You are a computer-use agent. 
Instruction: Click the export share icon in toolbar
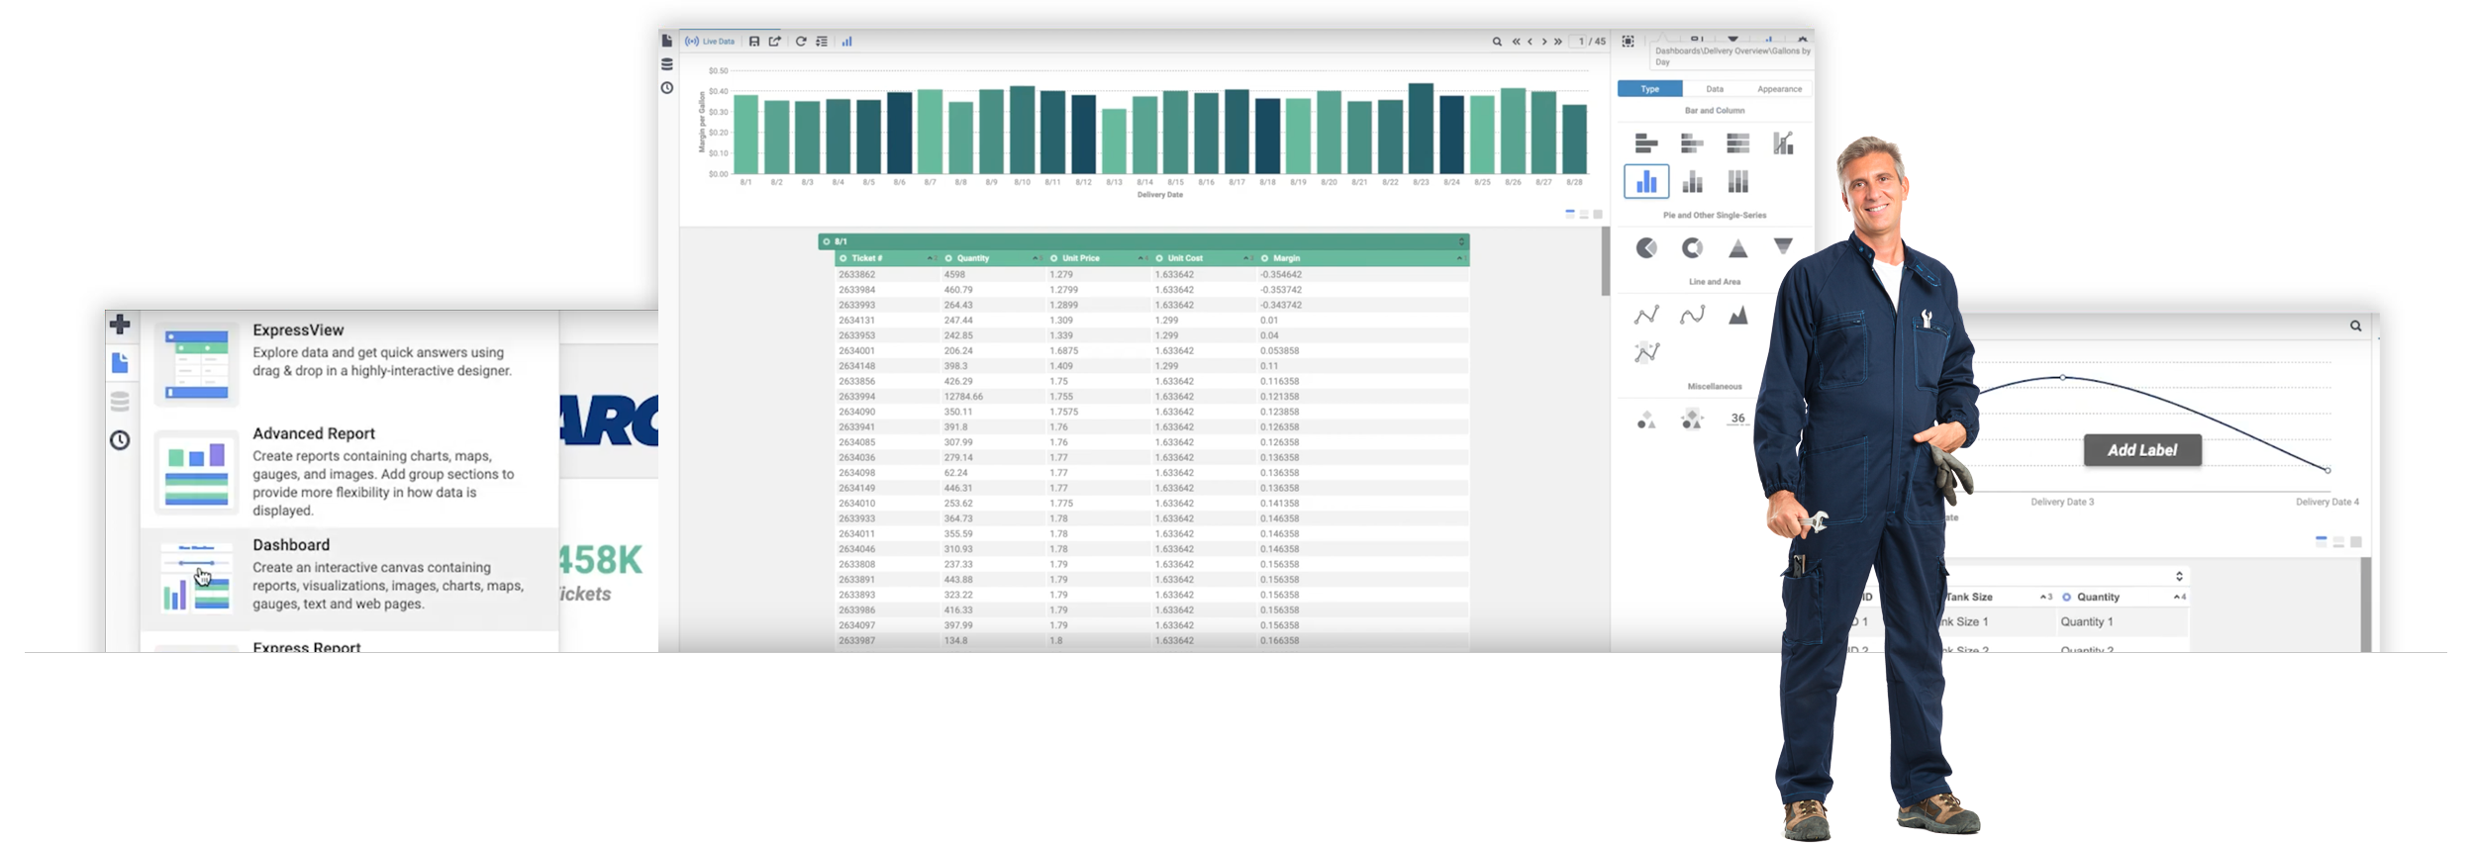775,42
